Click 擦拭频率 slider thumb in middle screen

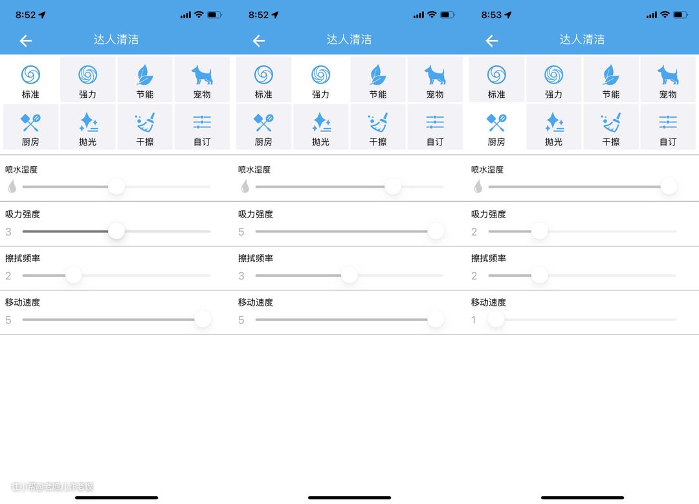(x=349, y=275)
